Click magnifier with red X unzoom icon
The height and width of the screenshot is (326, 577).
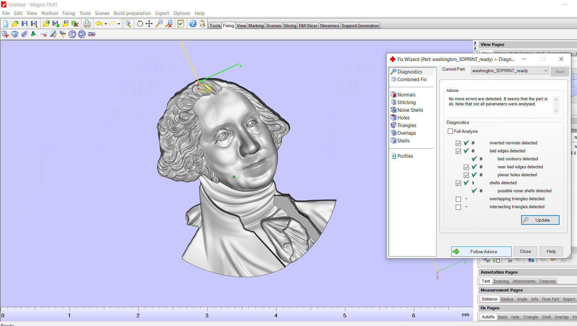click(169, 24)
